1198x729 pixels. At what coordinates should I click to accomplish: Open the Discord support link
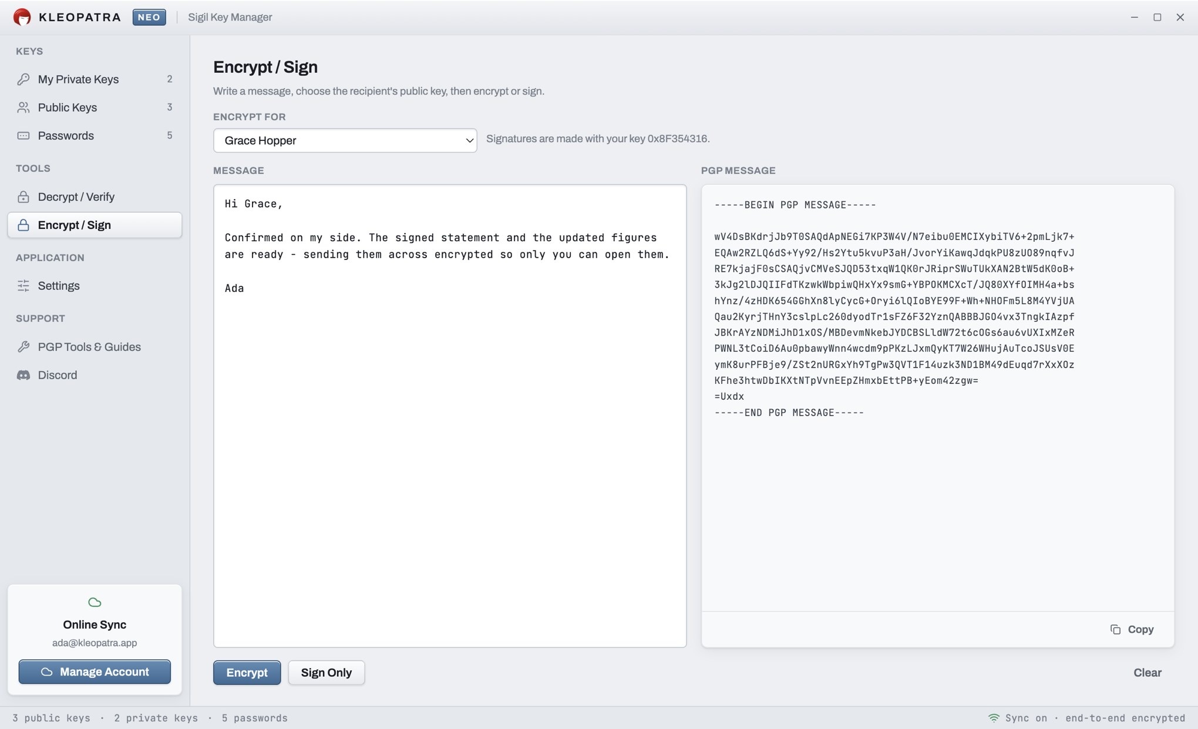[95, 375]
